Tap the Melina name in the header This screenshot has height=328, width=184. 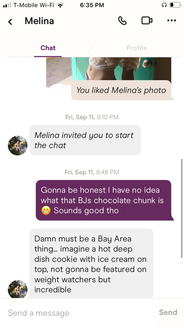pos(39,21)
